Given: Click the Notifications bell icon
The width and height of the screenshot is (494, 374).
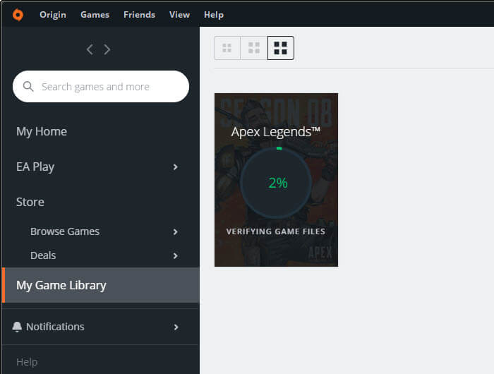Looking at the screenshot, I should click(17, 327).
